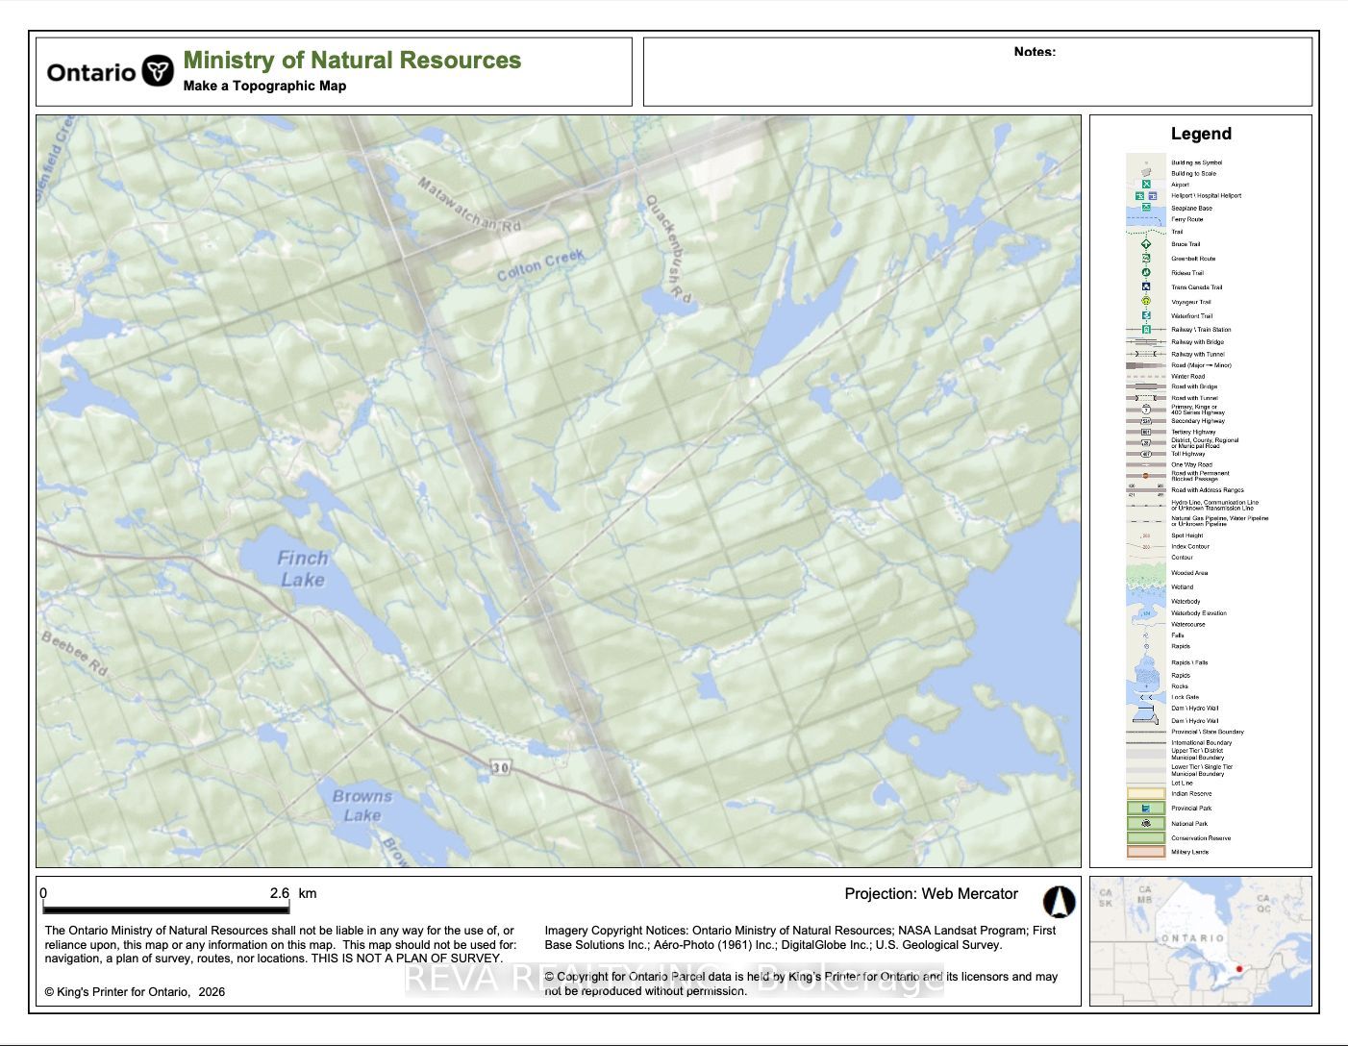Click the Railway Train Station icon

pos(1146,330)
